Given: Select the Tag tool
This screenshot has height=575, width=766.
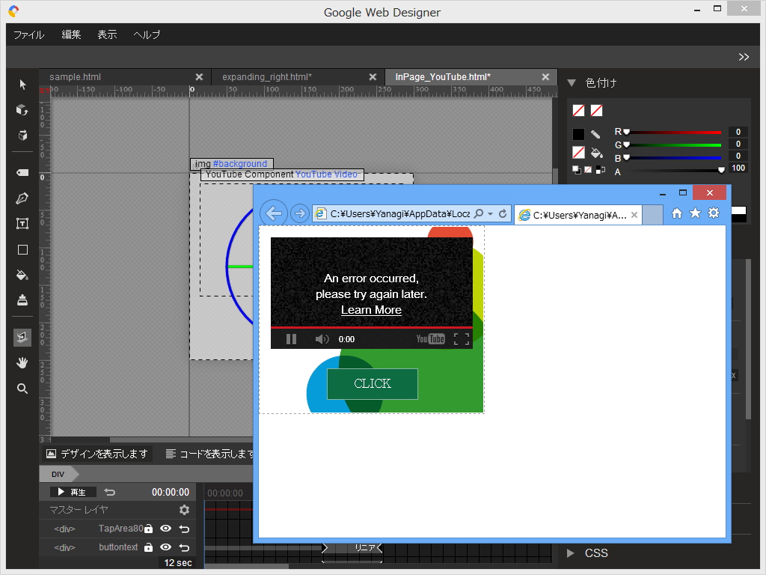Looking at the screenshot, I should [22, 173].
